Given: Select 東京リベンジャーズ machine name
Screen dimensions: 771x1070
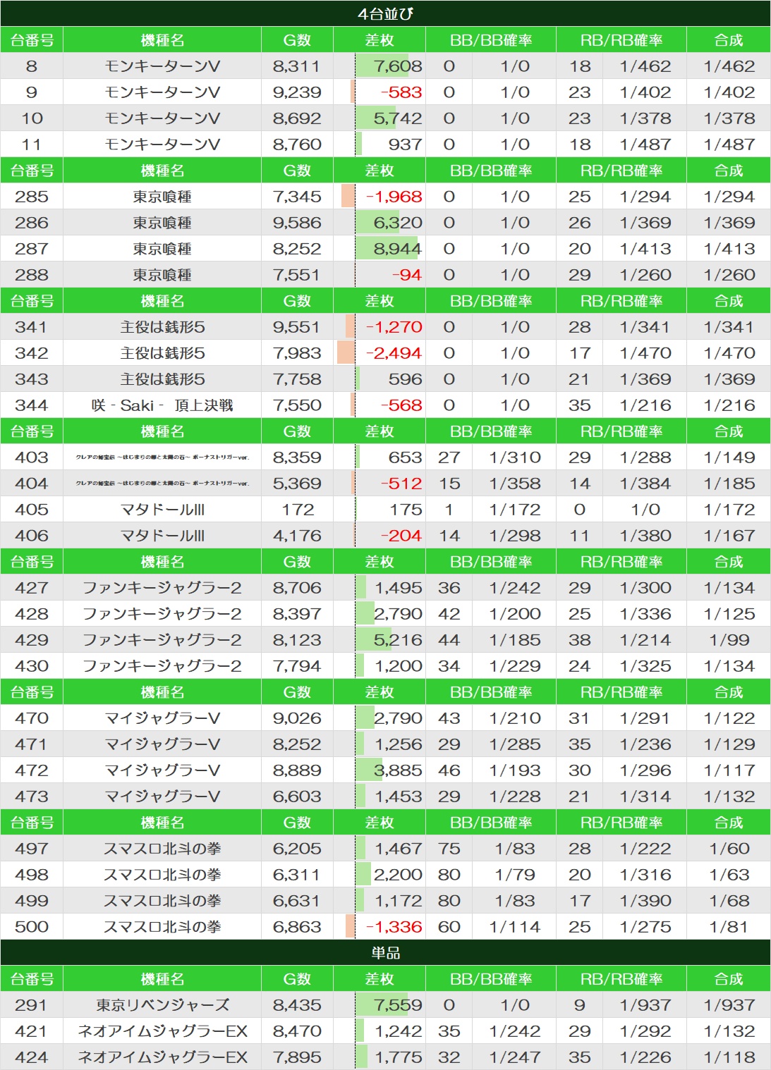Looking at the screenshot, I should (162, 1005).
